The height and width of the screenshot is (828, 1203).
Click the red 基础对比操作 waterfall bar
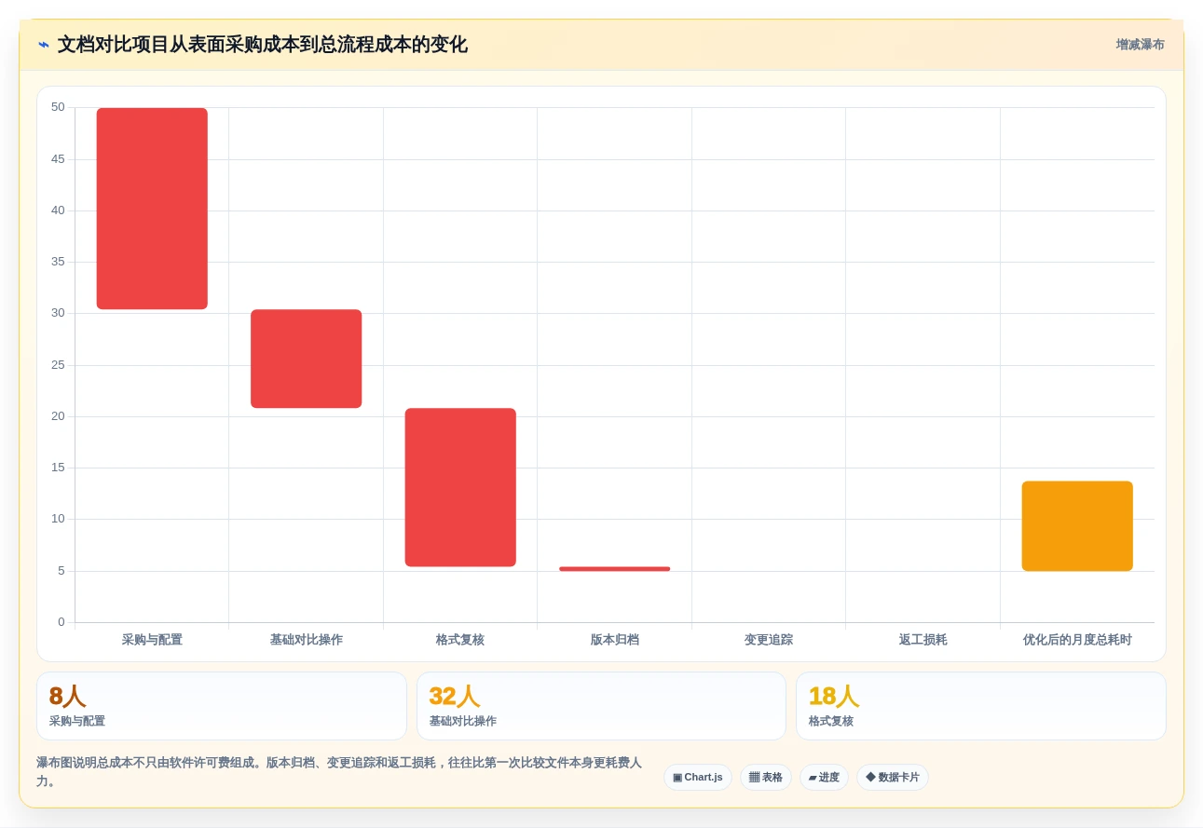point(307,359)
